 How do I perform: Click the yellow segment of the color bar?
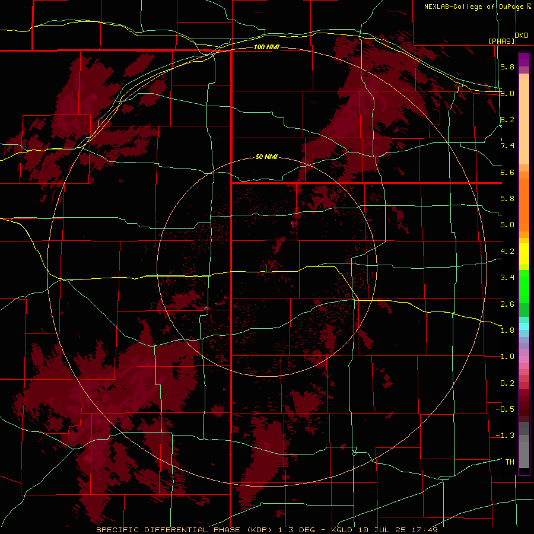click(x=524, y=254)
